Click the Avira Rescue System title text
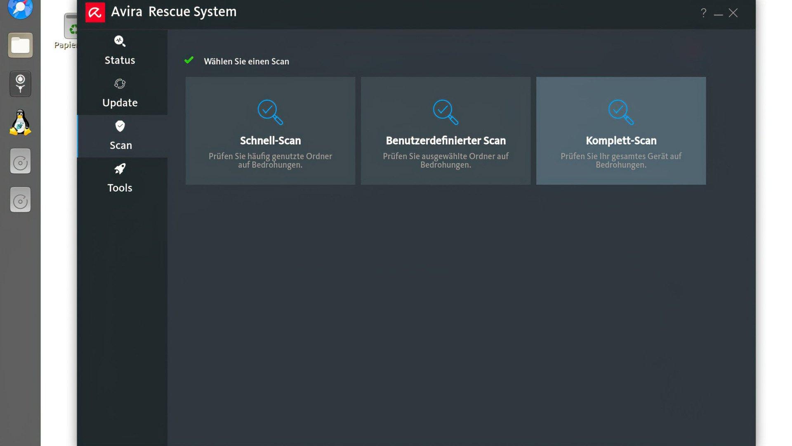 [174, 12]
